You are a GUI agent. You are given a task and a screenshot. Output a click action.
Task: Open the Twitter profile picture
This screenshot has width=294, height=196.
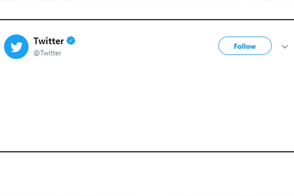point(16,46)
